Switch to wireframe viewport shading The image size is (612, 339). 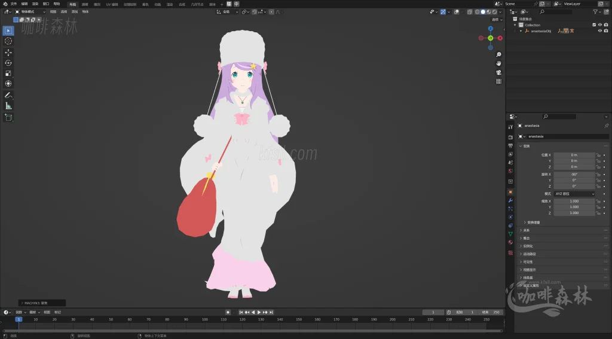pos(477,12)
